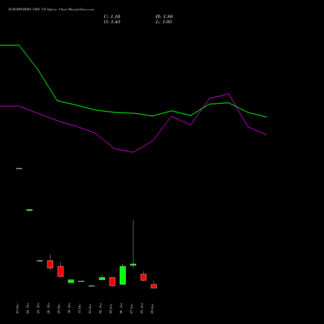Select the open value O: 1.45
324x324 pixels.
click(x=112, y=22)
